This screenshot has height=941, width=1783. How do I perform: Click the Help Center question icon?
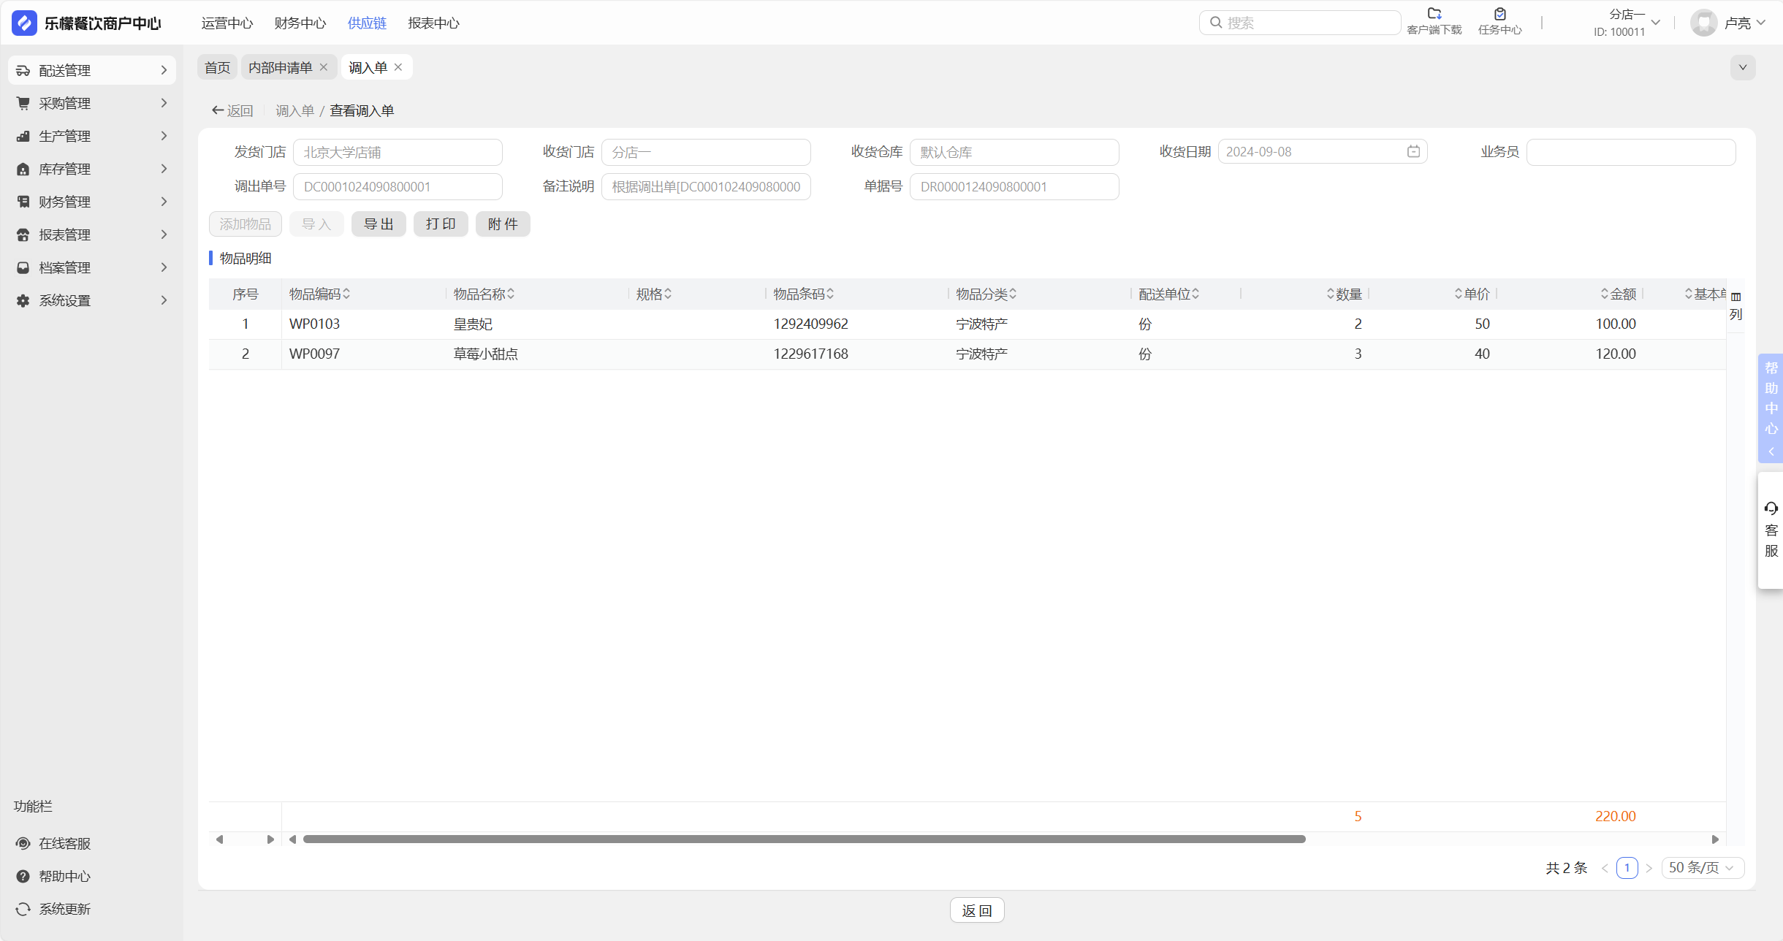point(23,876)
